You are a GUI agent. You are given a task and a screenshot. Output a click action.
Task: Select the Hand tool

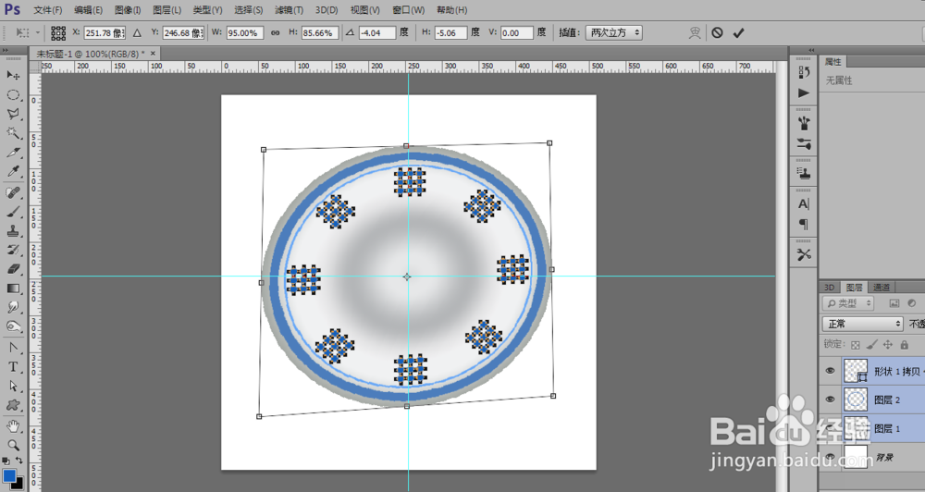pyautogui.click(x=13, y=426)
